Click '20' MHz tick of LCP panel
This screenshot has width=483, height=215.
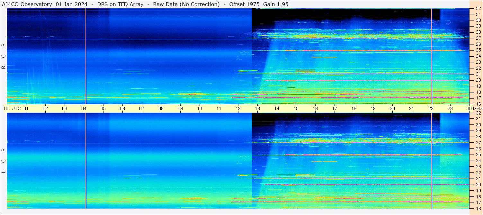pos(478,185)
